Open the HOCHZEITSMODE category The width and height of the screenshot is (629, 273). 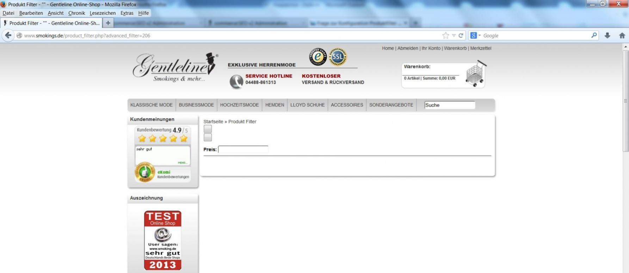click(239, 105)
